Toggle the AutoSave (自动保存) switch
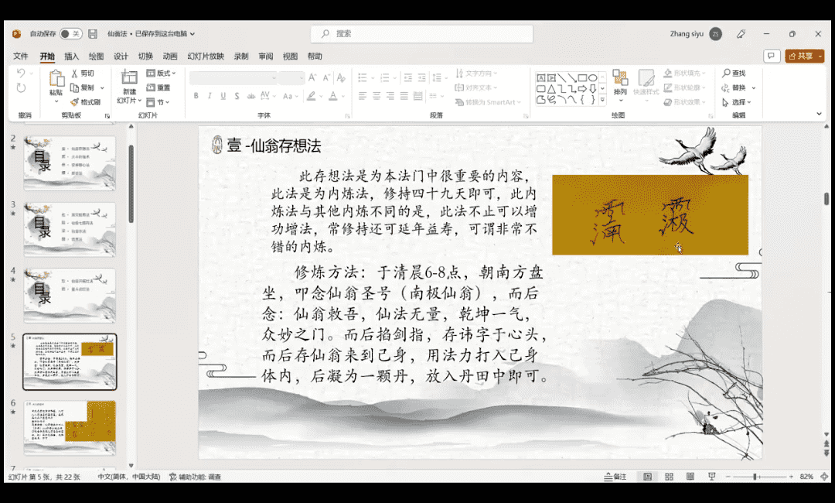This screenshot has height=503, width=835. [x=71, y=34]
